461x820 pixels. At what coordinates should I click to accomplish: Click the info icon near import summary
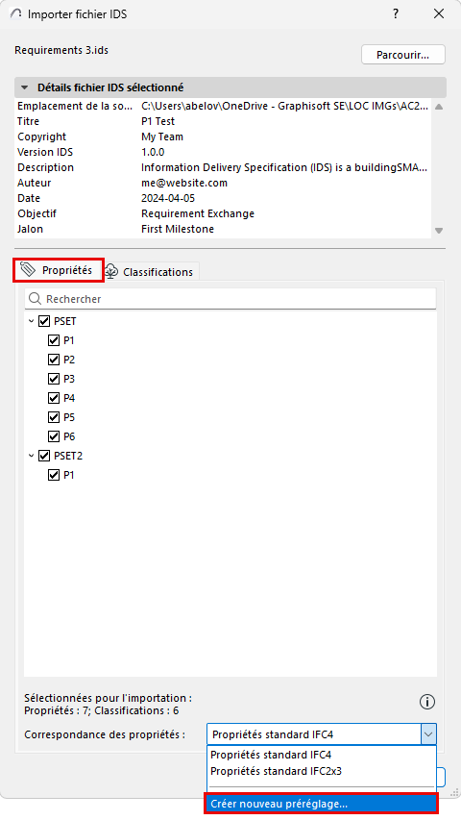click(427, 703)
